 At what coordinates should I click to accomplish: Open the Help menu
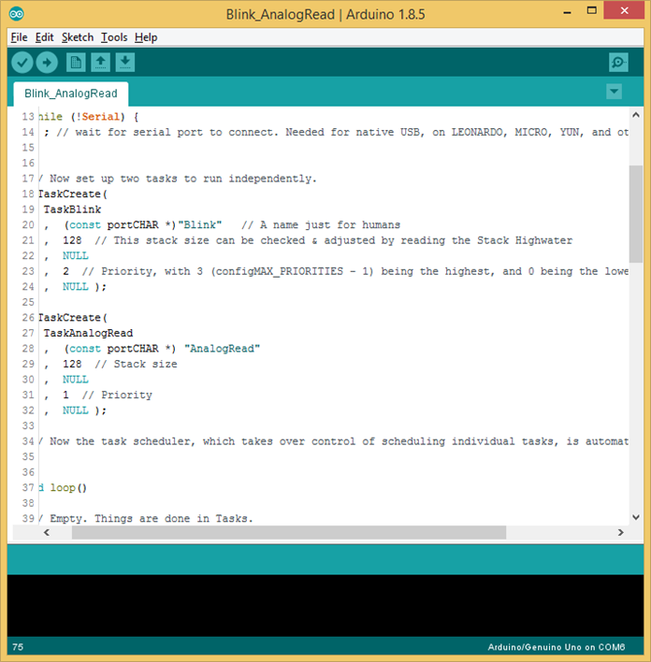tap(146, 37)
